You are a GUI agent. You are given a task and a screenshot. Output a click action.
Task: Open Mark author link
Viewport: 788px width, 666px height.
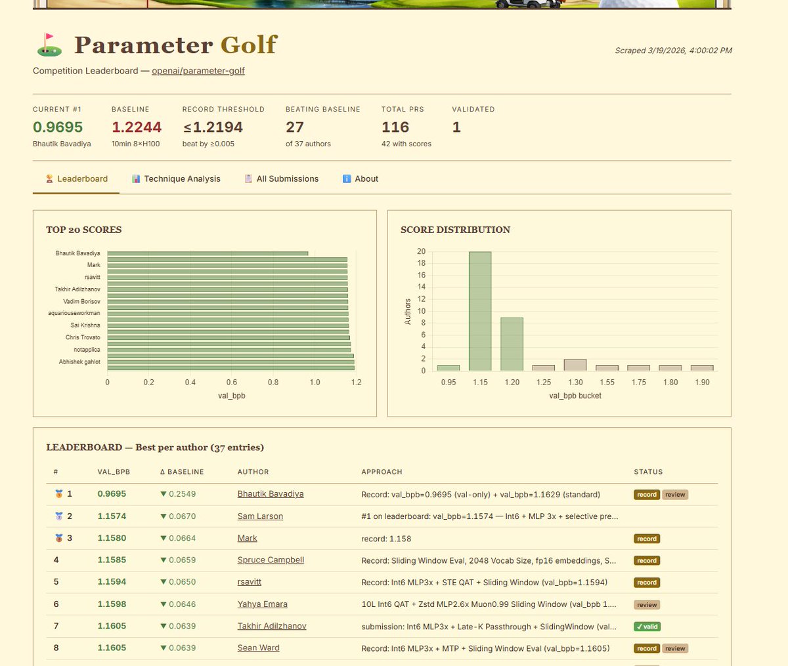pos(247,538)
